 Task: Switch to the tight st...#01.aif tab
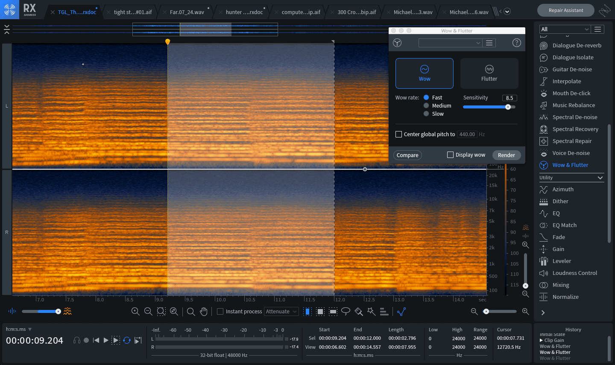click(133, 12)
